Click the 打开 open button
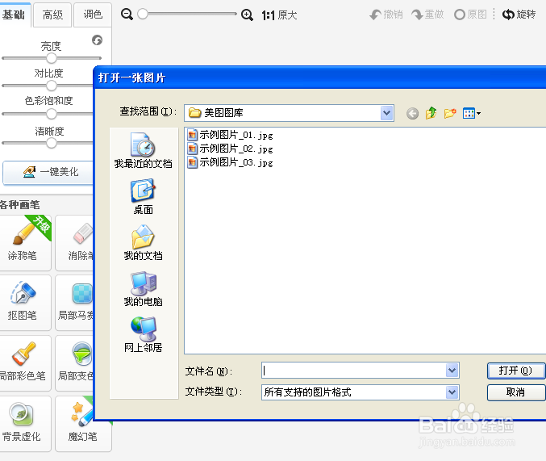Image resolution: width=546 pixels, height=461 pixels. (x=515, y=371)
